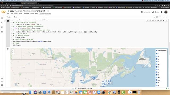Collapse the header with chevron

167,17
